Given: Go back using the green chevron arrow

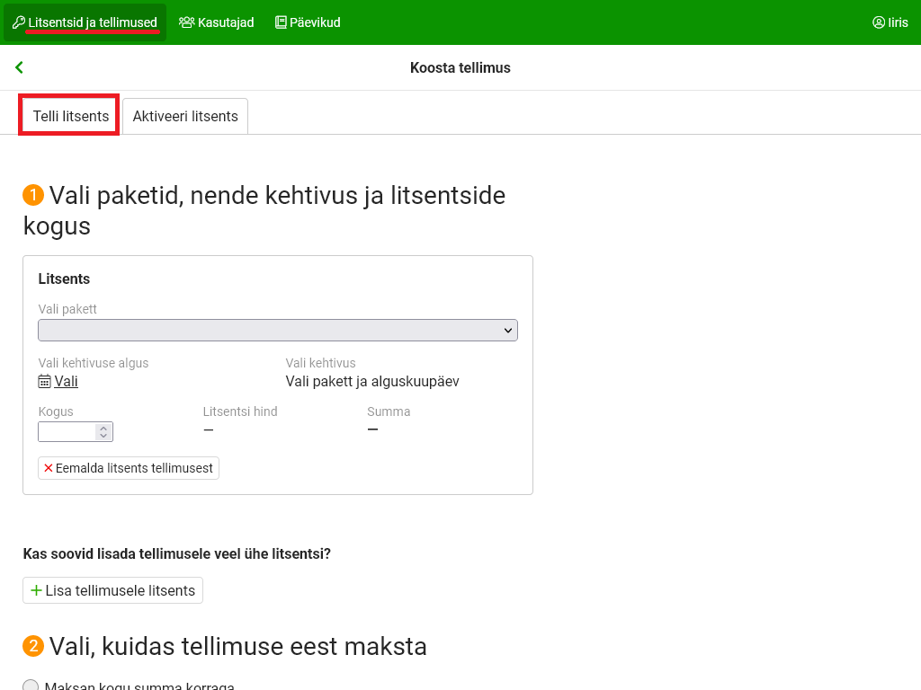Looking at the screenshot, I should [x=19, y=67].
